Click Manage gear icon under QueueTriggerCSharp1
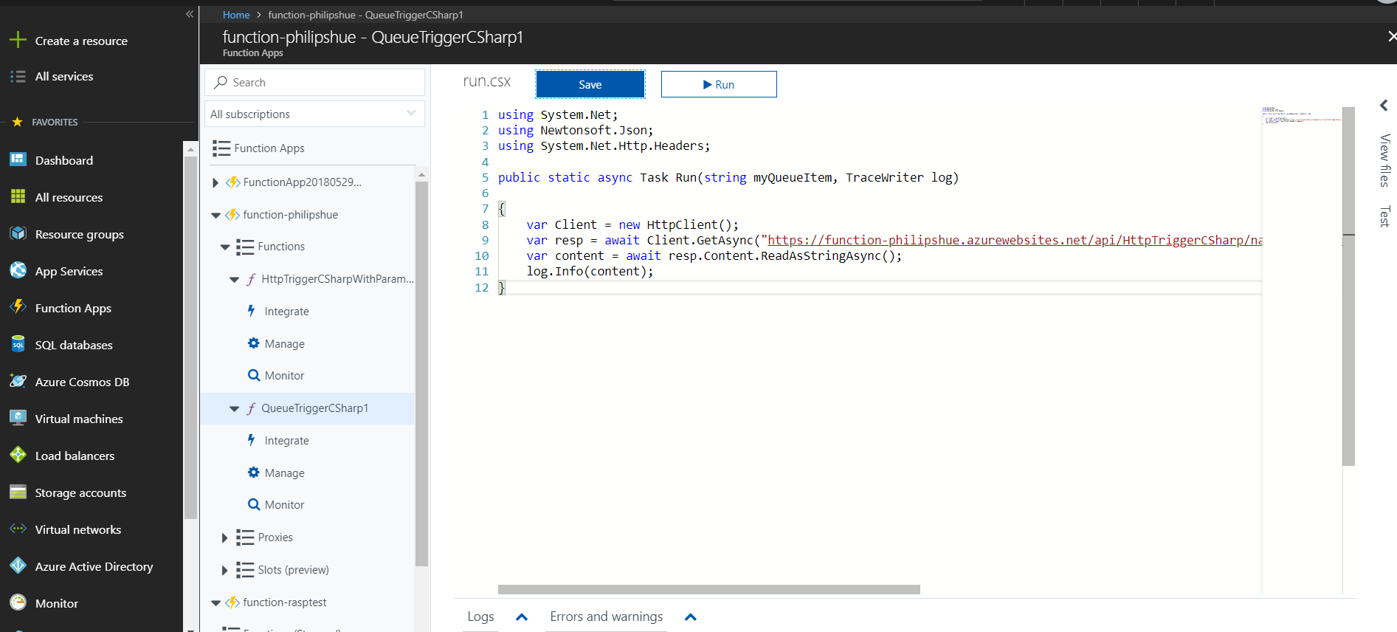1397x632 pixels. (253, 473)
